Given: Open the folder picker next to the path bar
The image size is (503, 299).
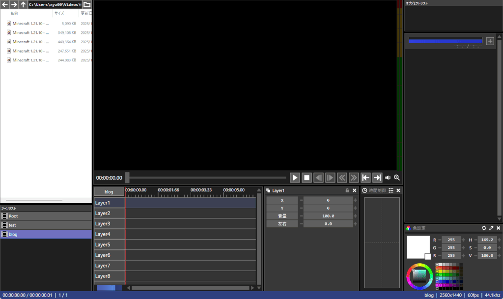Looking at the screenshot, I should click(x=86, y=4).
